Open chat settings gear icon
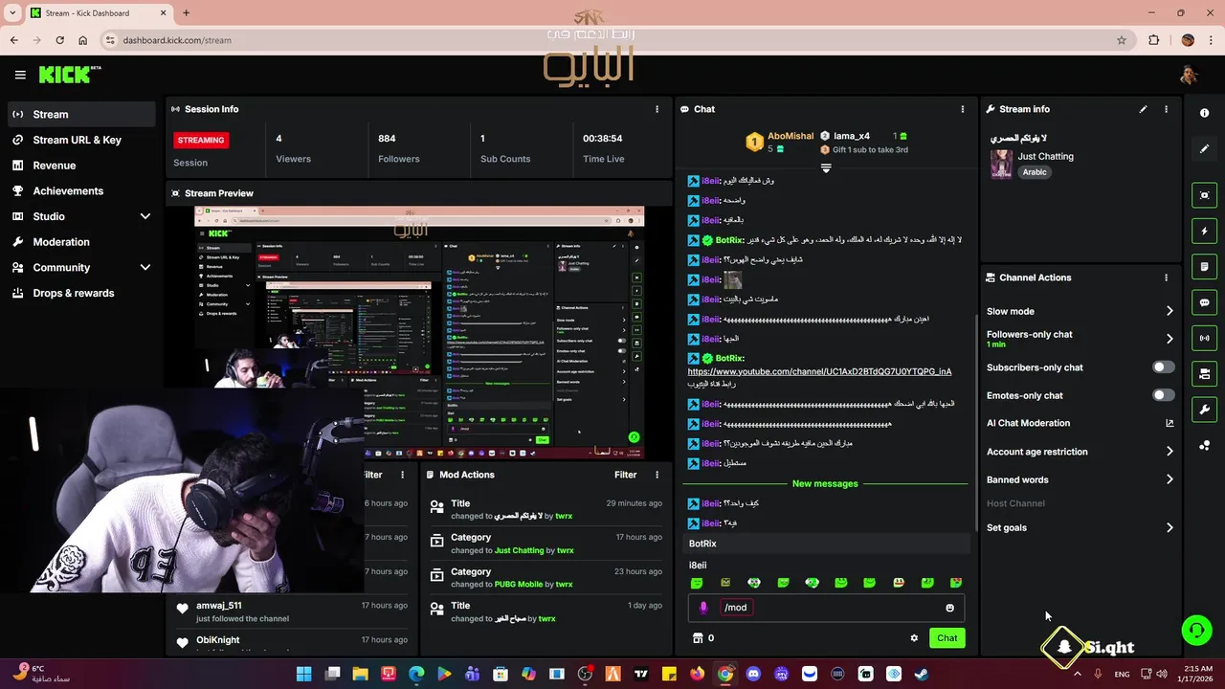1225x689 pixels. coord(914,638)
